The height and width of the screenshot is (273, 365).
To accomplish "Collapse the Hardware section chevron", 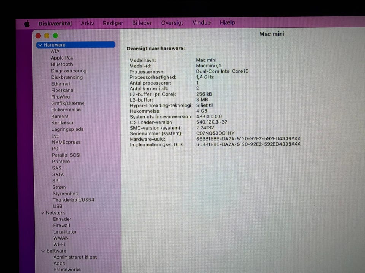I will pyautogui.click(x=40, y=45).
